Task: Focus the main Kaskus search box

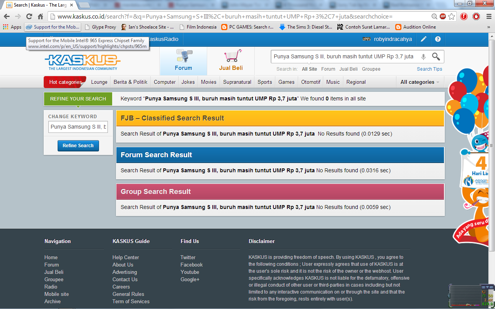Action: click(344, 57)
